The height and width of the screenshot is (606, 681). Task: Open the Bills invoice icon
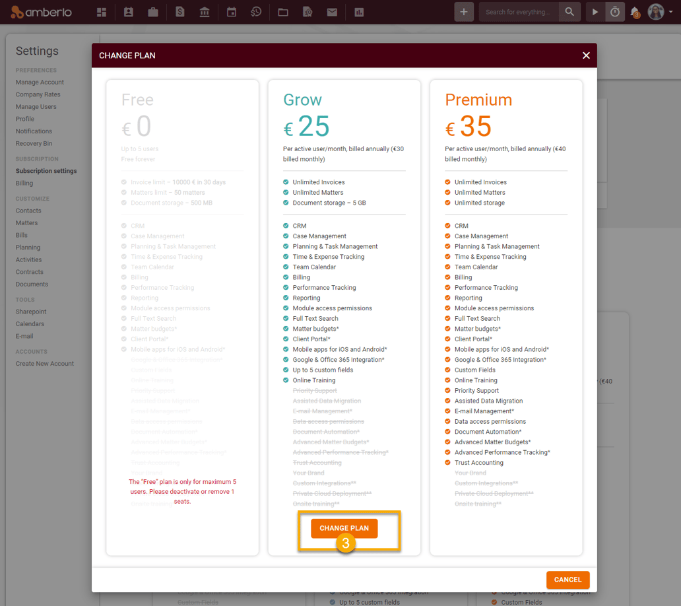click(x=179, y=12)
